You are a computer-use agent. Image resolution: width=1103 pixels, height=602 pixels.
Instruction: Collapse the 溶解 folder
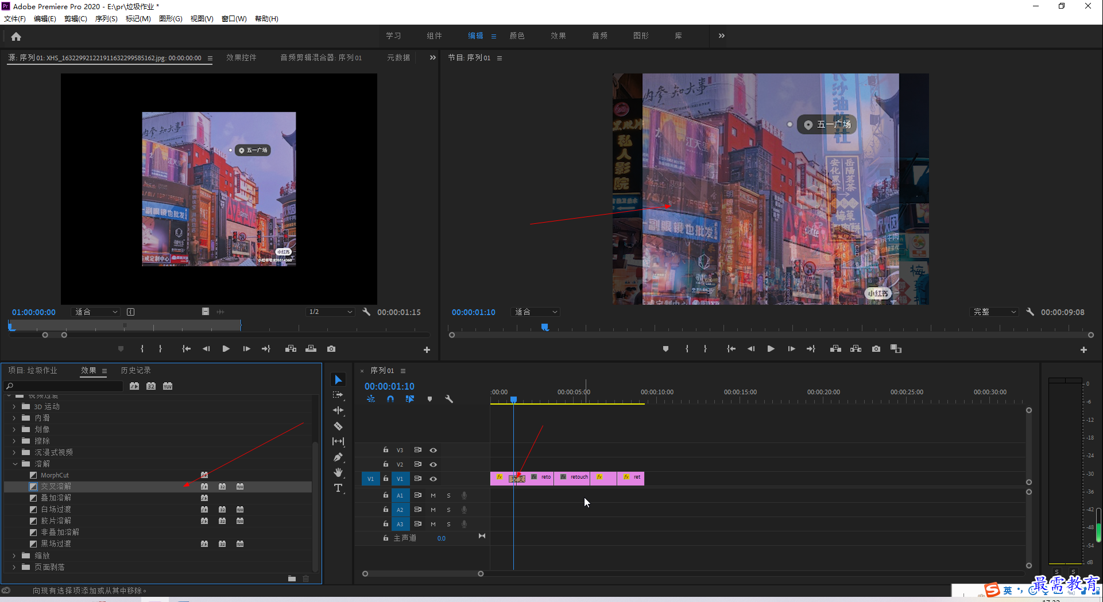pyautogui.click(x=14, y=464)
